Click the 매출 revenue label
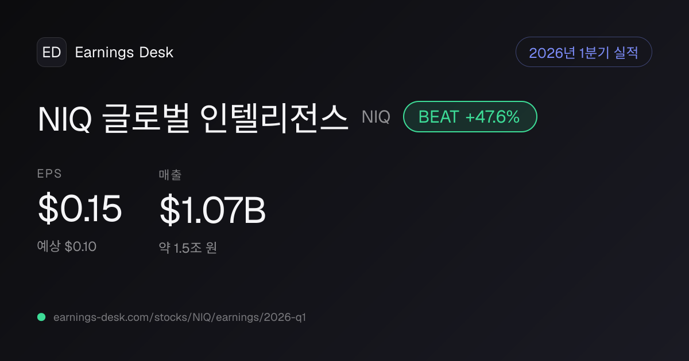The width and height of the screenshot is (689, 361). [170, 175]
